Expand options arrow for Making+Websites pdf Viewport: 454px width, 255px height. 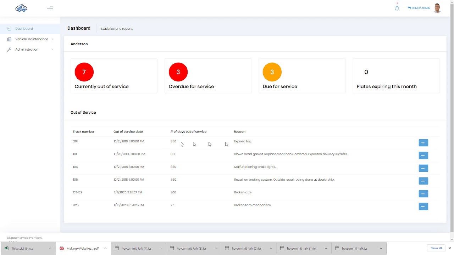tap(105, 249)
